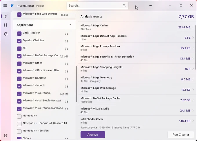Maximize the FluentCleaner window

tap(181, 5)
